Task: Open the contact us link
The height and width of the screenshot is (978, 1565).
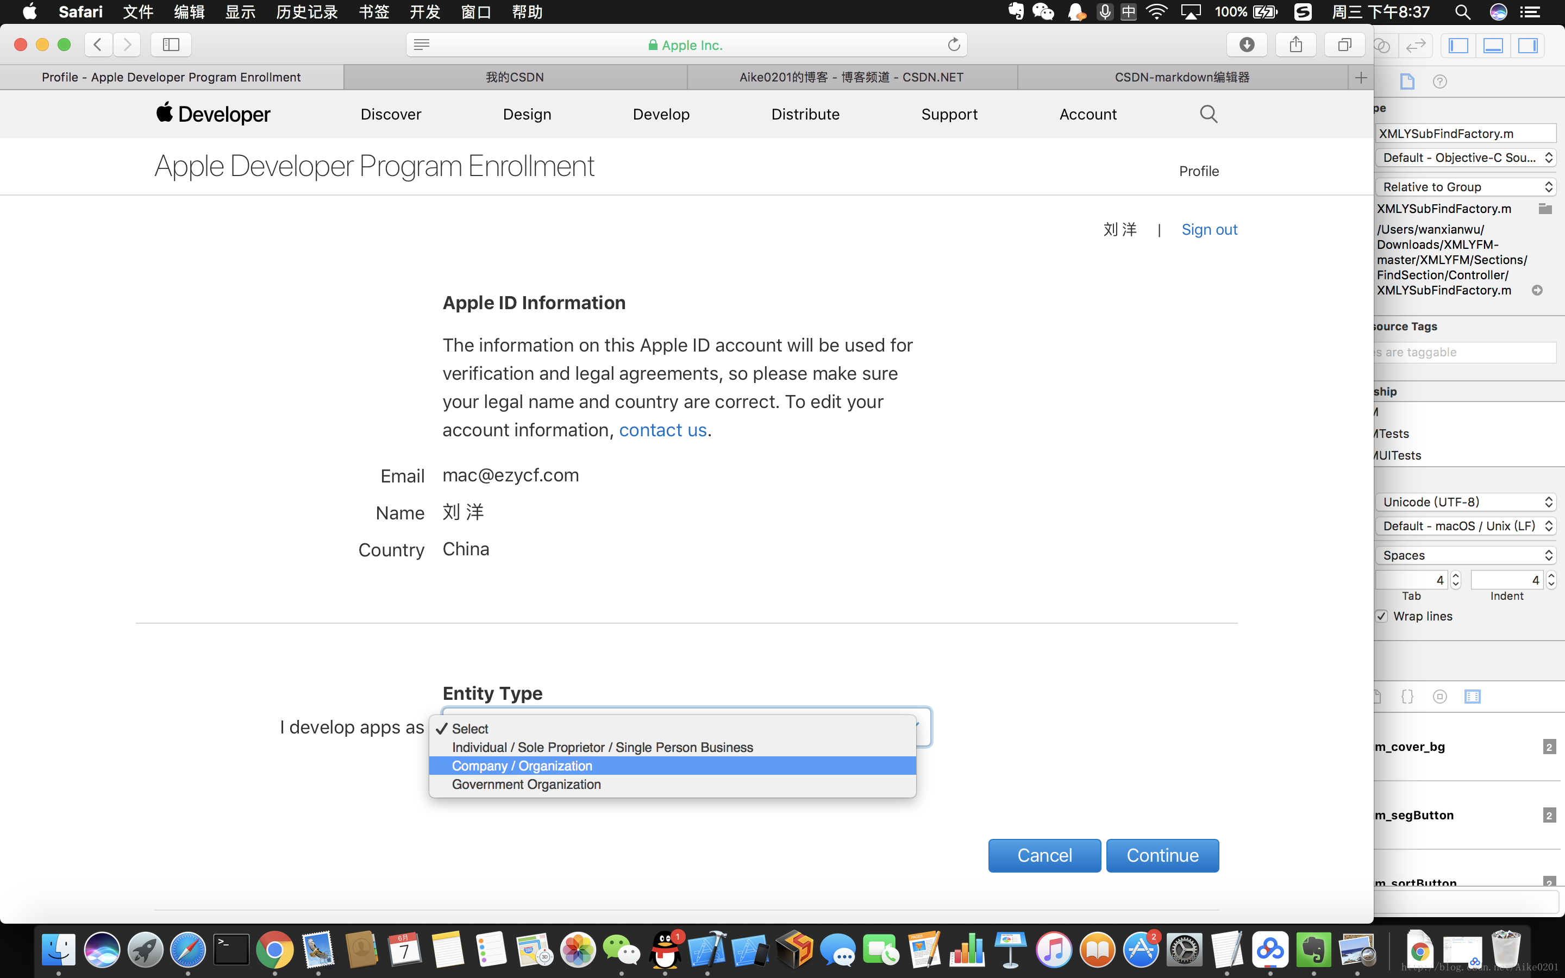Action: pos(662,430)
